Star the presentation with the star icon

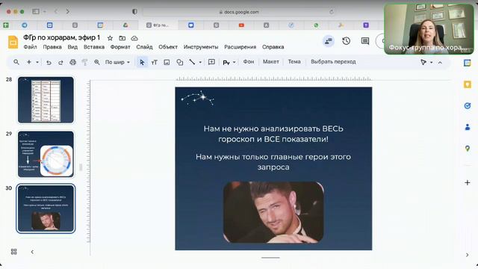pos(110,38)
